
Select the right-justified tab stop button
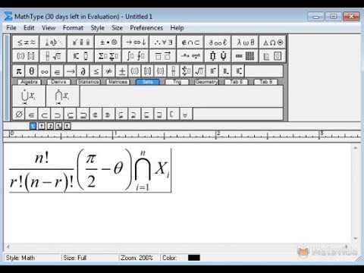50,126
